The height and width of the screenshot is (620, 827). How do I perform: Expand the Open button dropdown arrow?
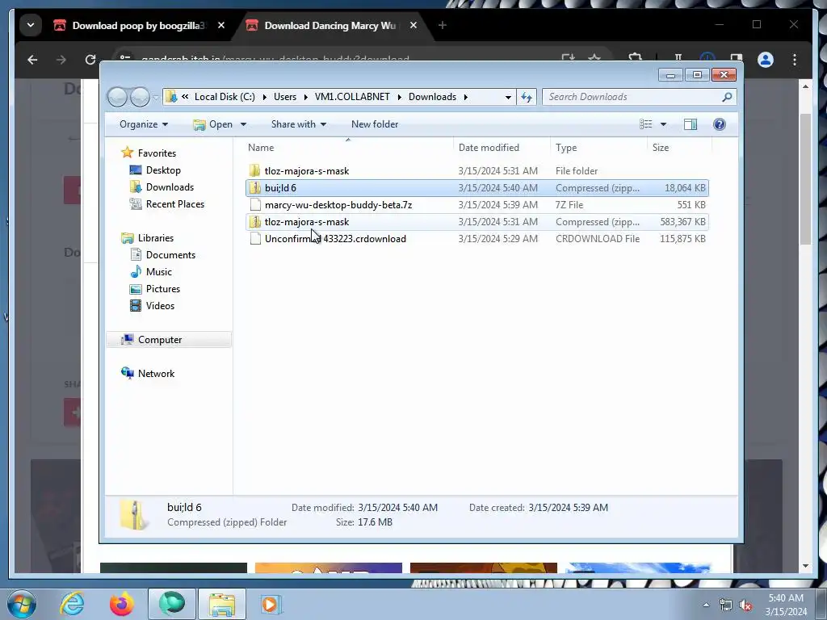[x=243, y=124]
